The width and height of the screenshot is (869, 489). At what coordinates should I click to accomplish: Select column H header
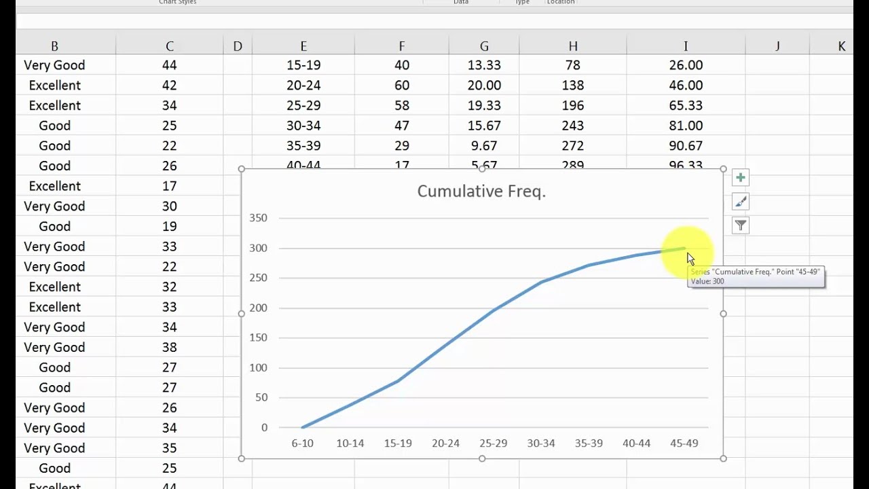573,46
